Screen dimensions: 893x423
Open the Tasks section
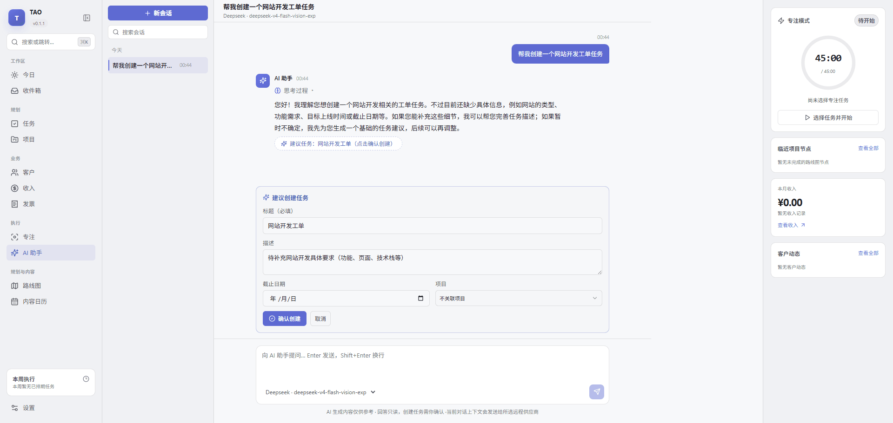(51, 124)
